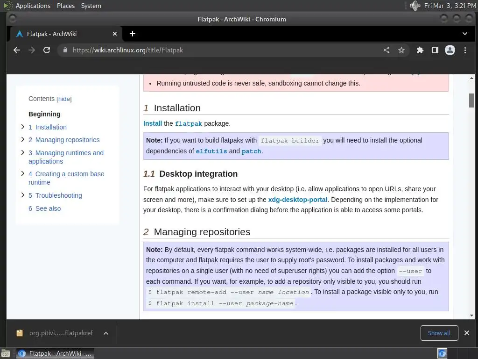Screen dimensions: 478x359
Task: Open the flatpak package link
Action: coord(189,123)
